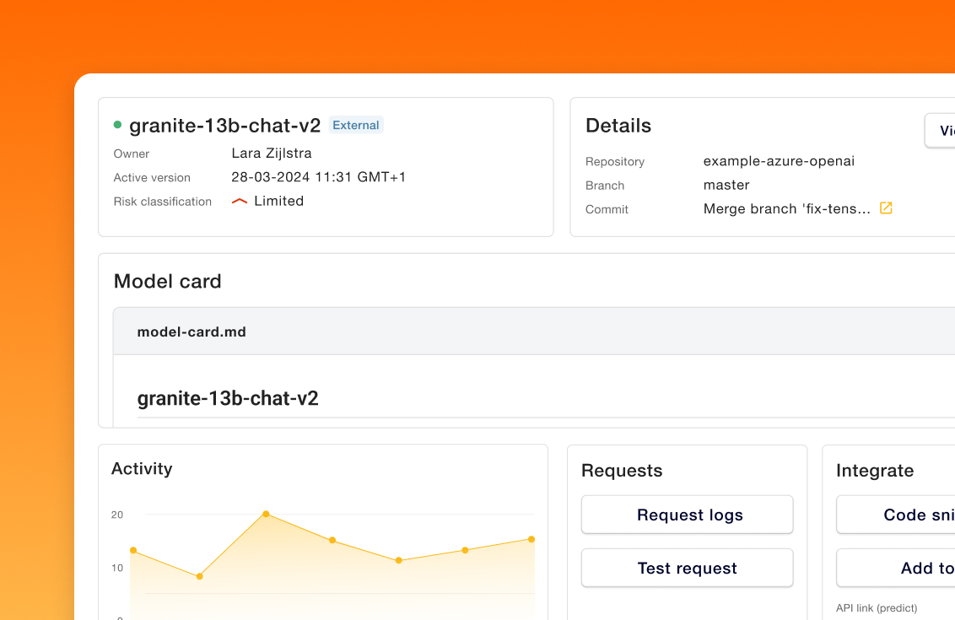Click the green active status dot
955x620 pixels.
click(117, 125)
